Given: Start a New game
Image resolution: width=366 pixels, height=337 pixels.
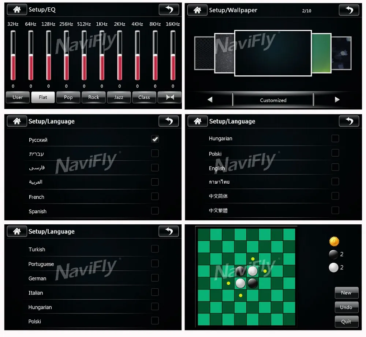Looking at the screenshot, I should (x=346, y=293).
